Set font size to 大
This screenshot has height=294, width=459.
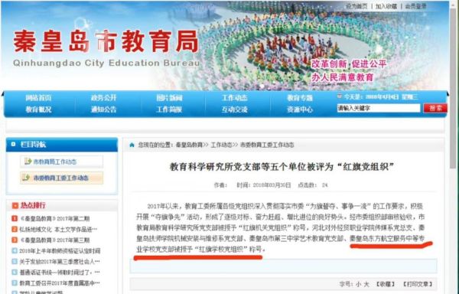pos(366,284)
